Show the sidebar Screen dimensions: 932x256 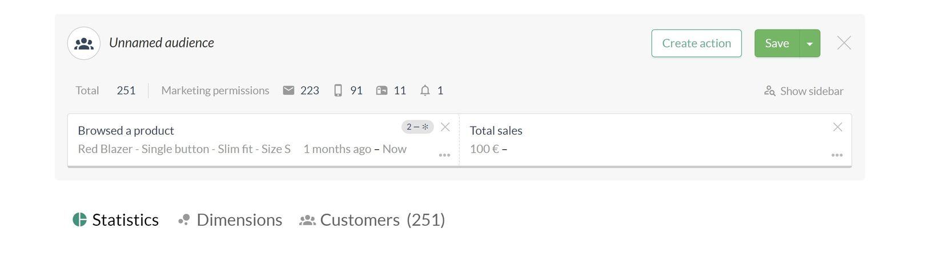[804, 91]
